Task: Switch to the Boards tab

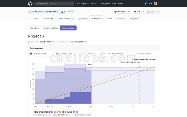Action: tap(83, 18)
